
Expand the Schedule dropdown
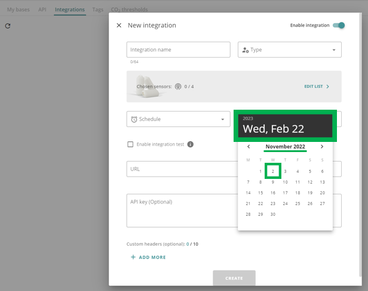tap(178, 119)
